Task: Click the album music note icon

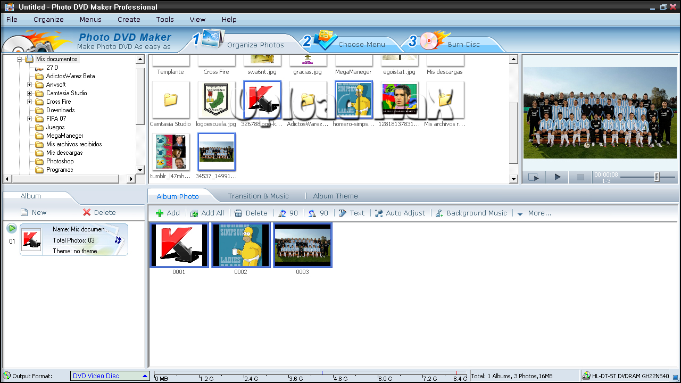Action: (118, 240)
